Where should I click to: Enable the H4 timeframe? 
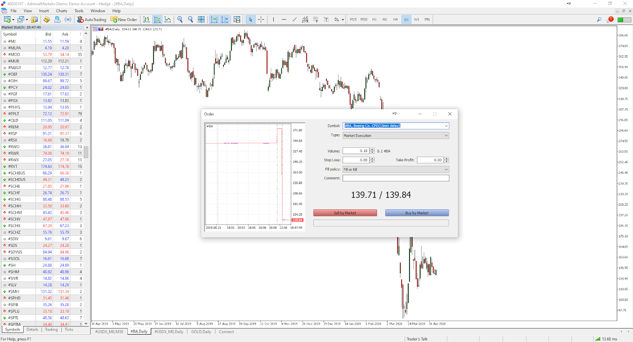[395, 19]
